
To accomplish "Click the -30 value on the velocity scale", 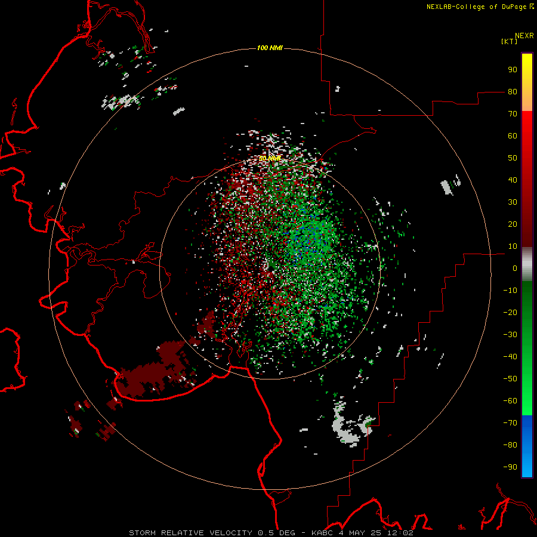I will [x=510, y=335].
